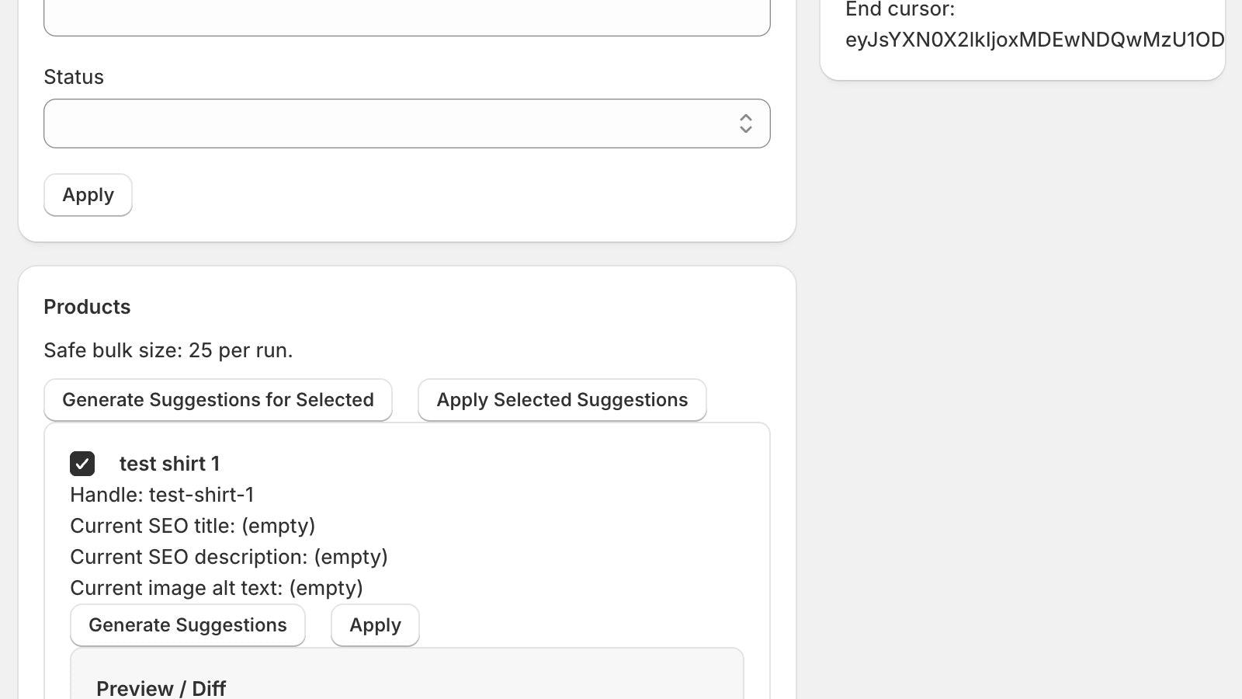Viewport: 1242px width, 699px height.
Task: Click the Current SEO title line
Action: point(193,526)
